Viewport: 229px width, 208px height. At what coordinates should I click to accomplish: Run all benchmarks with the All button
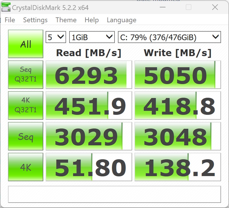(26, 44)
